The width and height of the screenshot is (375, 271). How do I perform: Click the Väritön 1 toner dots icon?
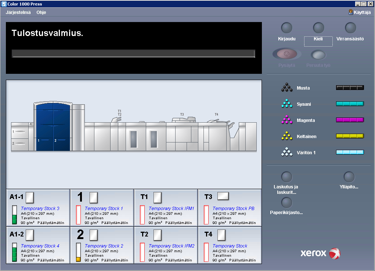pos(287,152)
